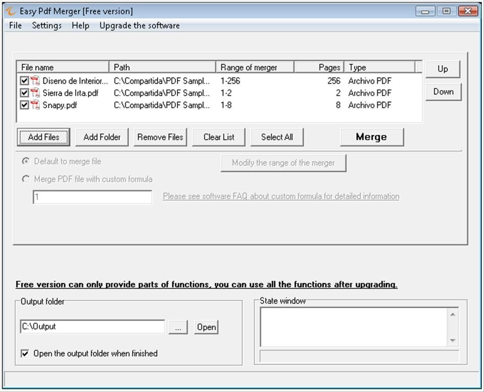
Task: Uncheck the Diseno de Interior file checkbox
Action: [24, 81]
